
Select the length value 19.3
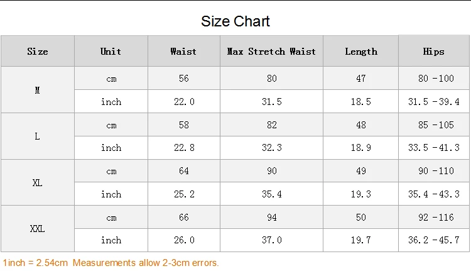coord(361,194)
